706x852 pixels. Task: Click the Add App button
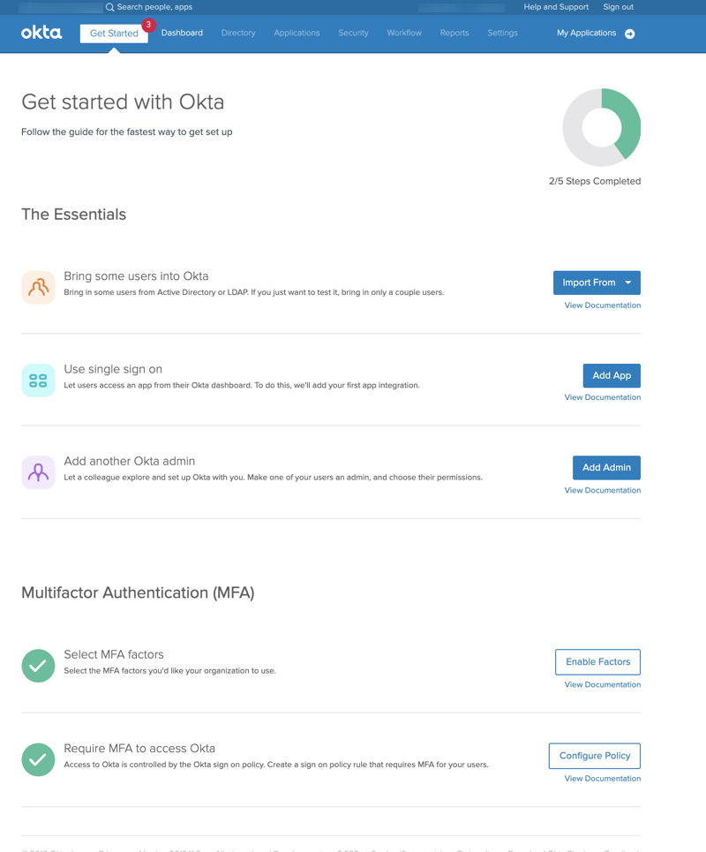pyautogui.click(x=612, y=375)
